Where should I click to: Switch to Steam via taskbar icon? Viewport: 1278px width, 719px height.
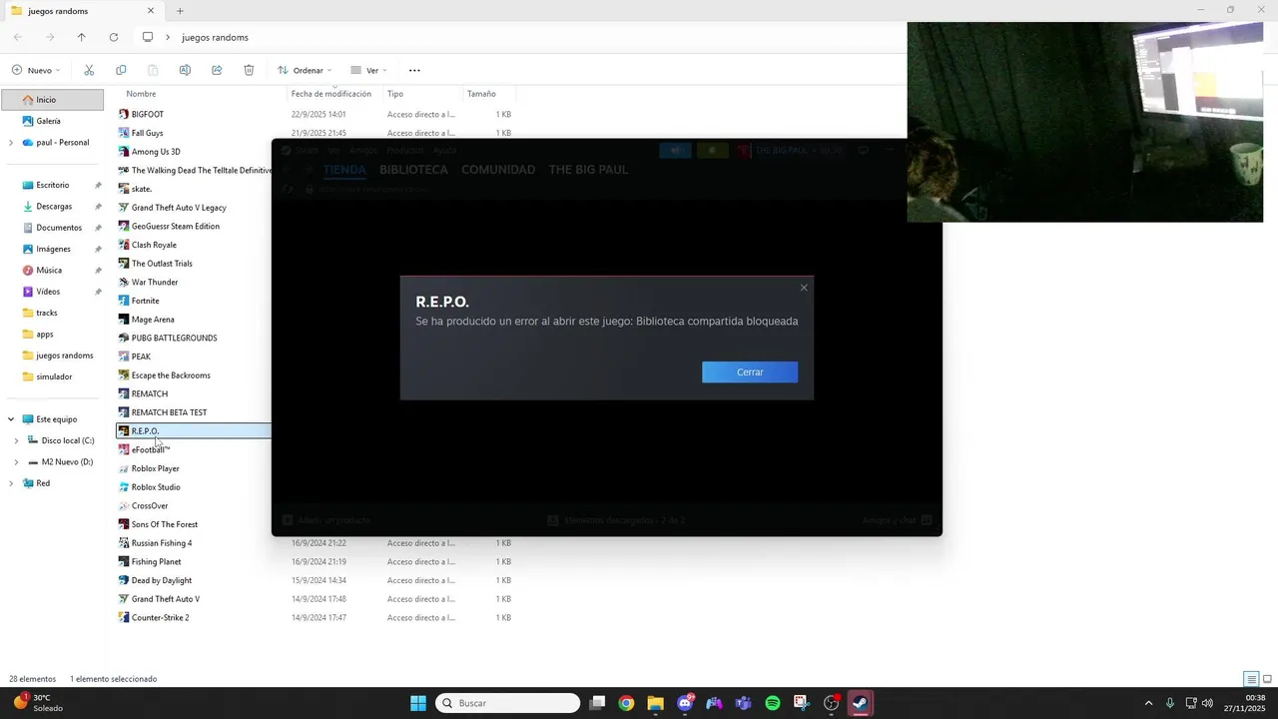point(861,703)
